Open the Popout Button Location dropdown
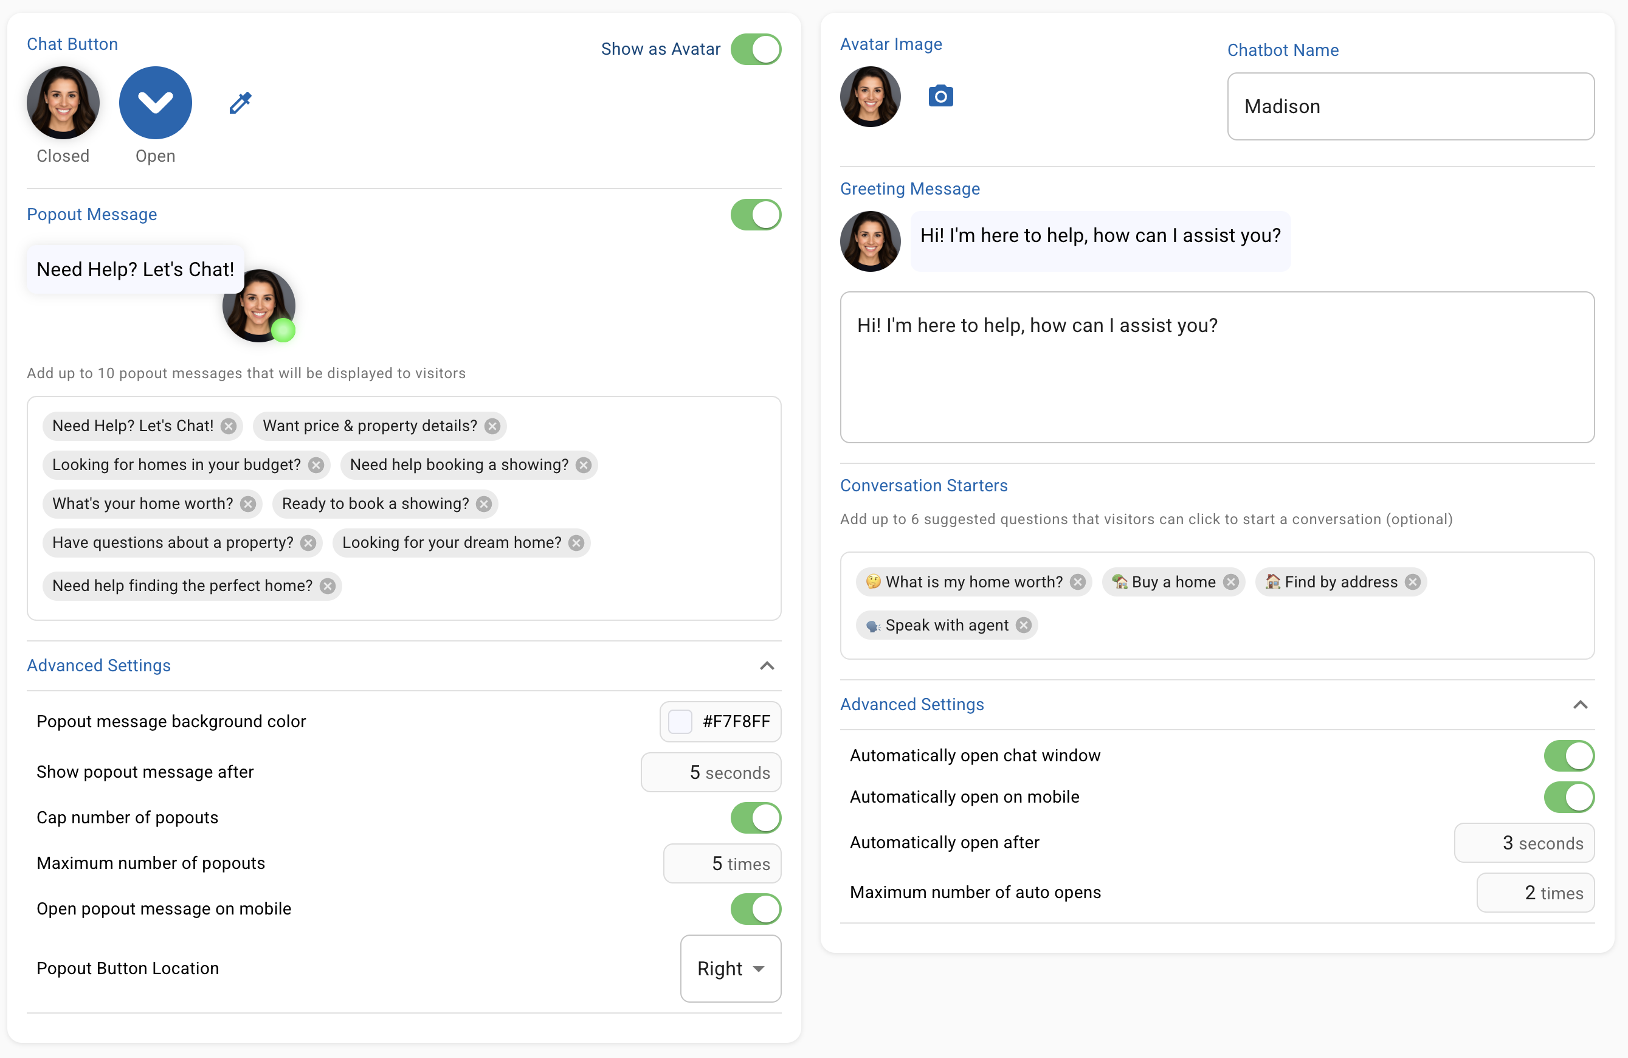1628x1058 pixels. coord(730,969)
